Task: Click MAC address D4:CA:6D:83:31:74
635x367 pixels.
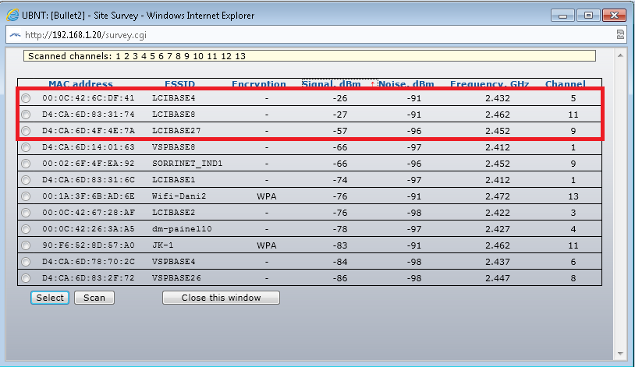Action: (x=88, y=115)
